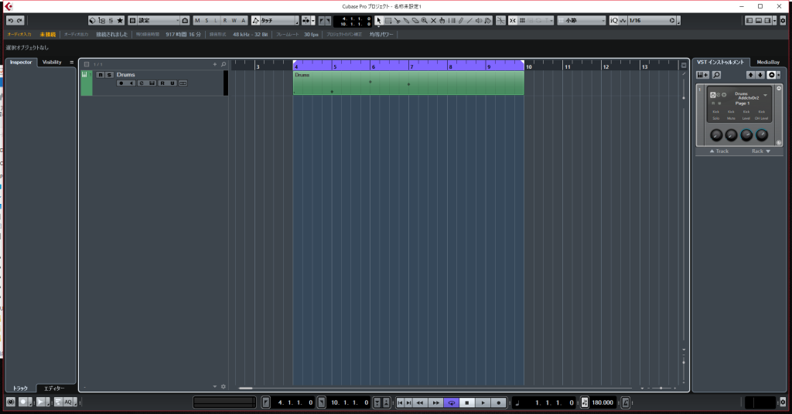Open the Addictive Drums instrument preset arrow
792x414 pixels.
[765, 95]
